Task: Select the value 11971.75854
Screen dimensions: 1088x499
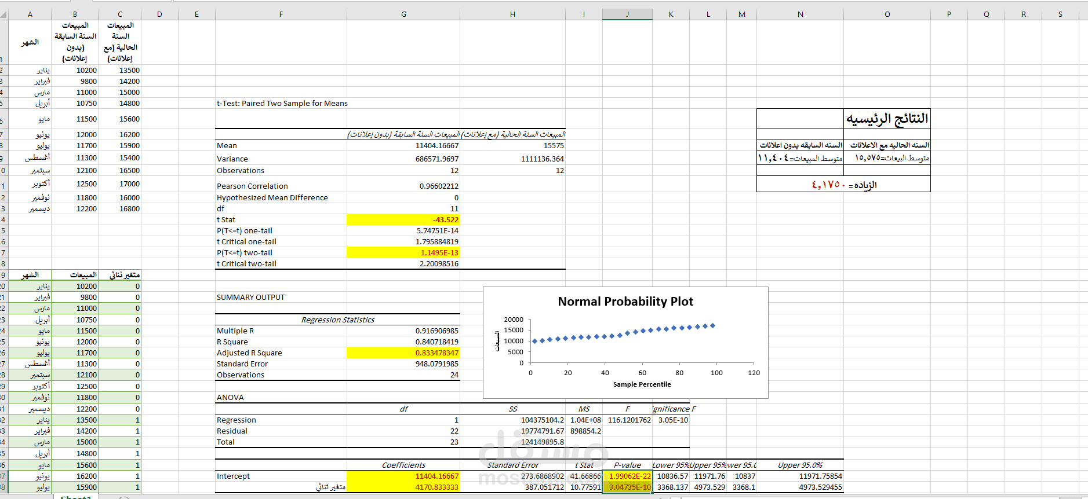Action: [x=800, y=476]
